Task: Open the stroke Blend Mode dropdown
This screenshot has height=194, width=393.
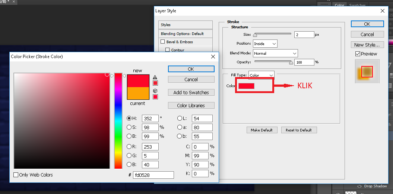Action: (275, 53)
